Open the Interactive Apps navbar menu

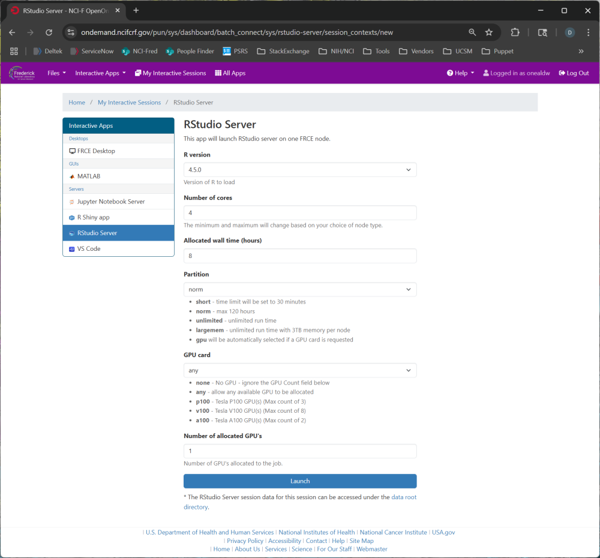click(x=100, y=73)
